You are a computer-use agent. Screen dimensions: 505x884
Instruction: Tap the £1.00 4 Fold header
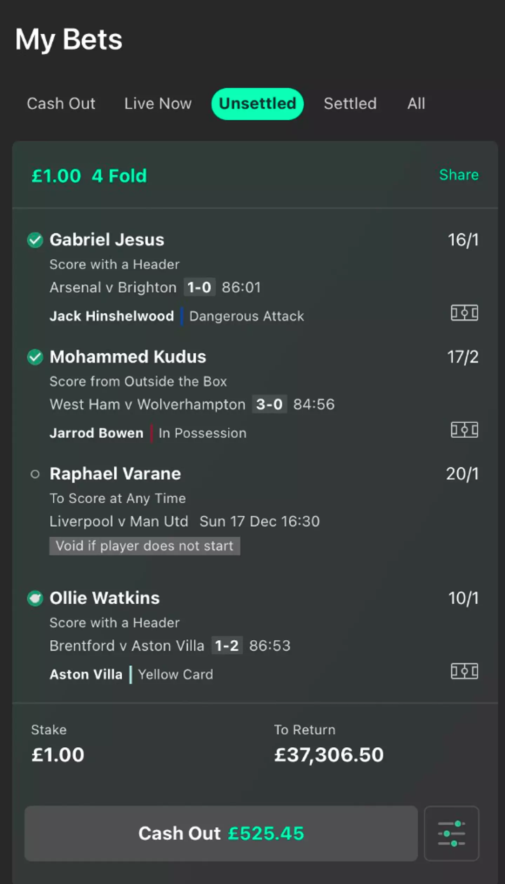[x=89, y=176]
